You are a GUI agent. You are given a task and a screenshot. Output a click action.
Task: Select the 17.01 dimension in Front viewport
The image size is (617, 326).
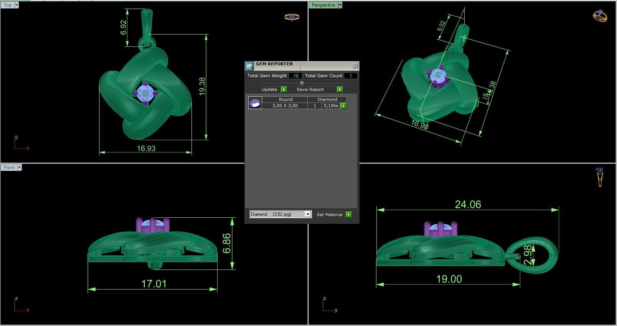pos(154,284)
